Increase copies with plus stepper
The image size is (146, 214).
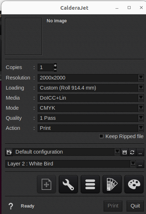[x=55, y=65]
